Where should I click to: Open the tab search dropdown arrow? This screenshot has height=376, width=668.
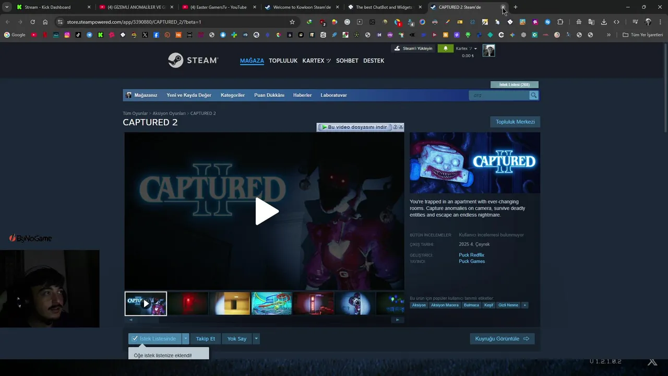coord(7,7)
